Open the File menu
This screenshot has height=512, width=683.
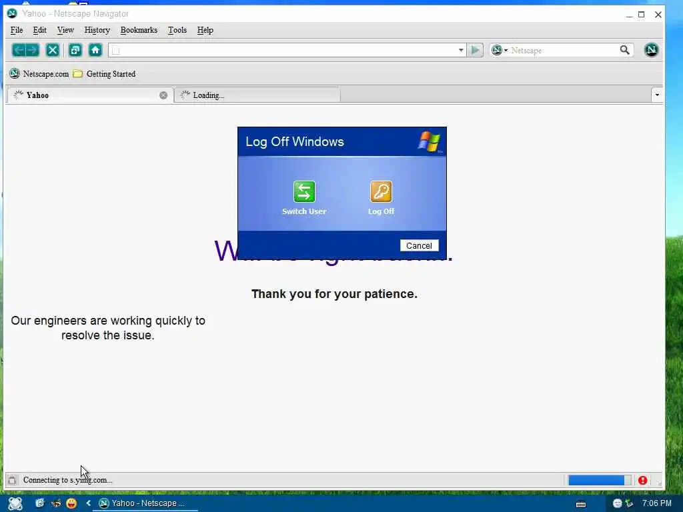click(17, 30)
